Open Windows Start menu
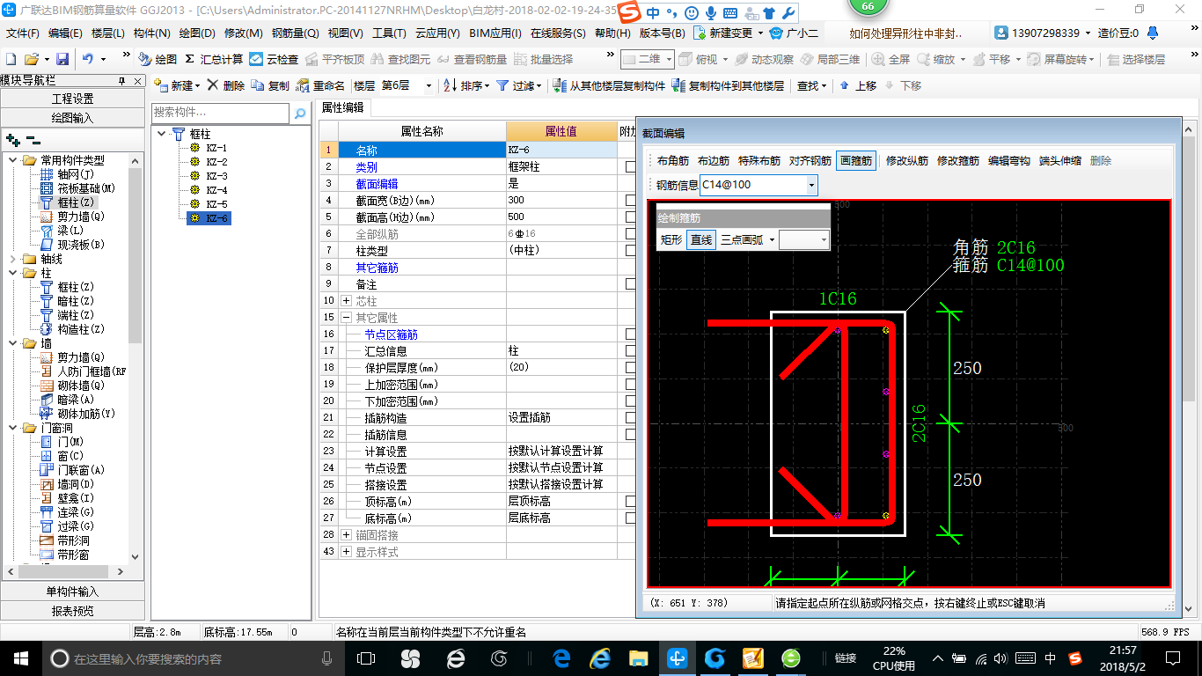 pos(20,658)
